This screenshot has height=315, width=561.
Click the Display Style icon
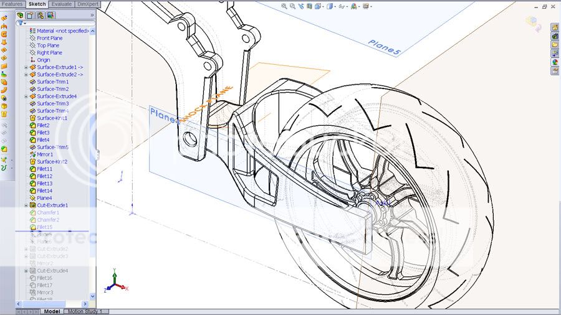point(330,6)
